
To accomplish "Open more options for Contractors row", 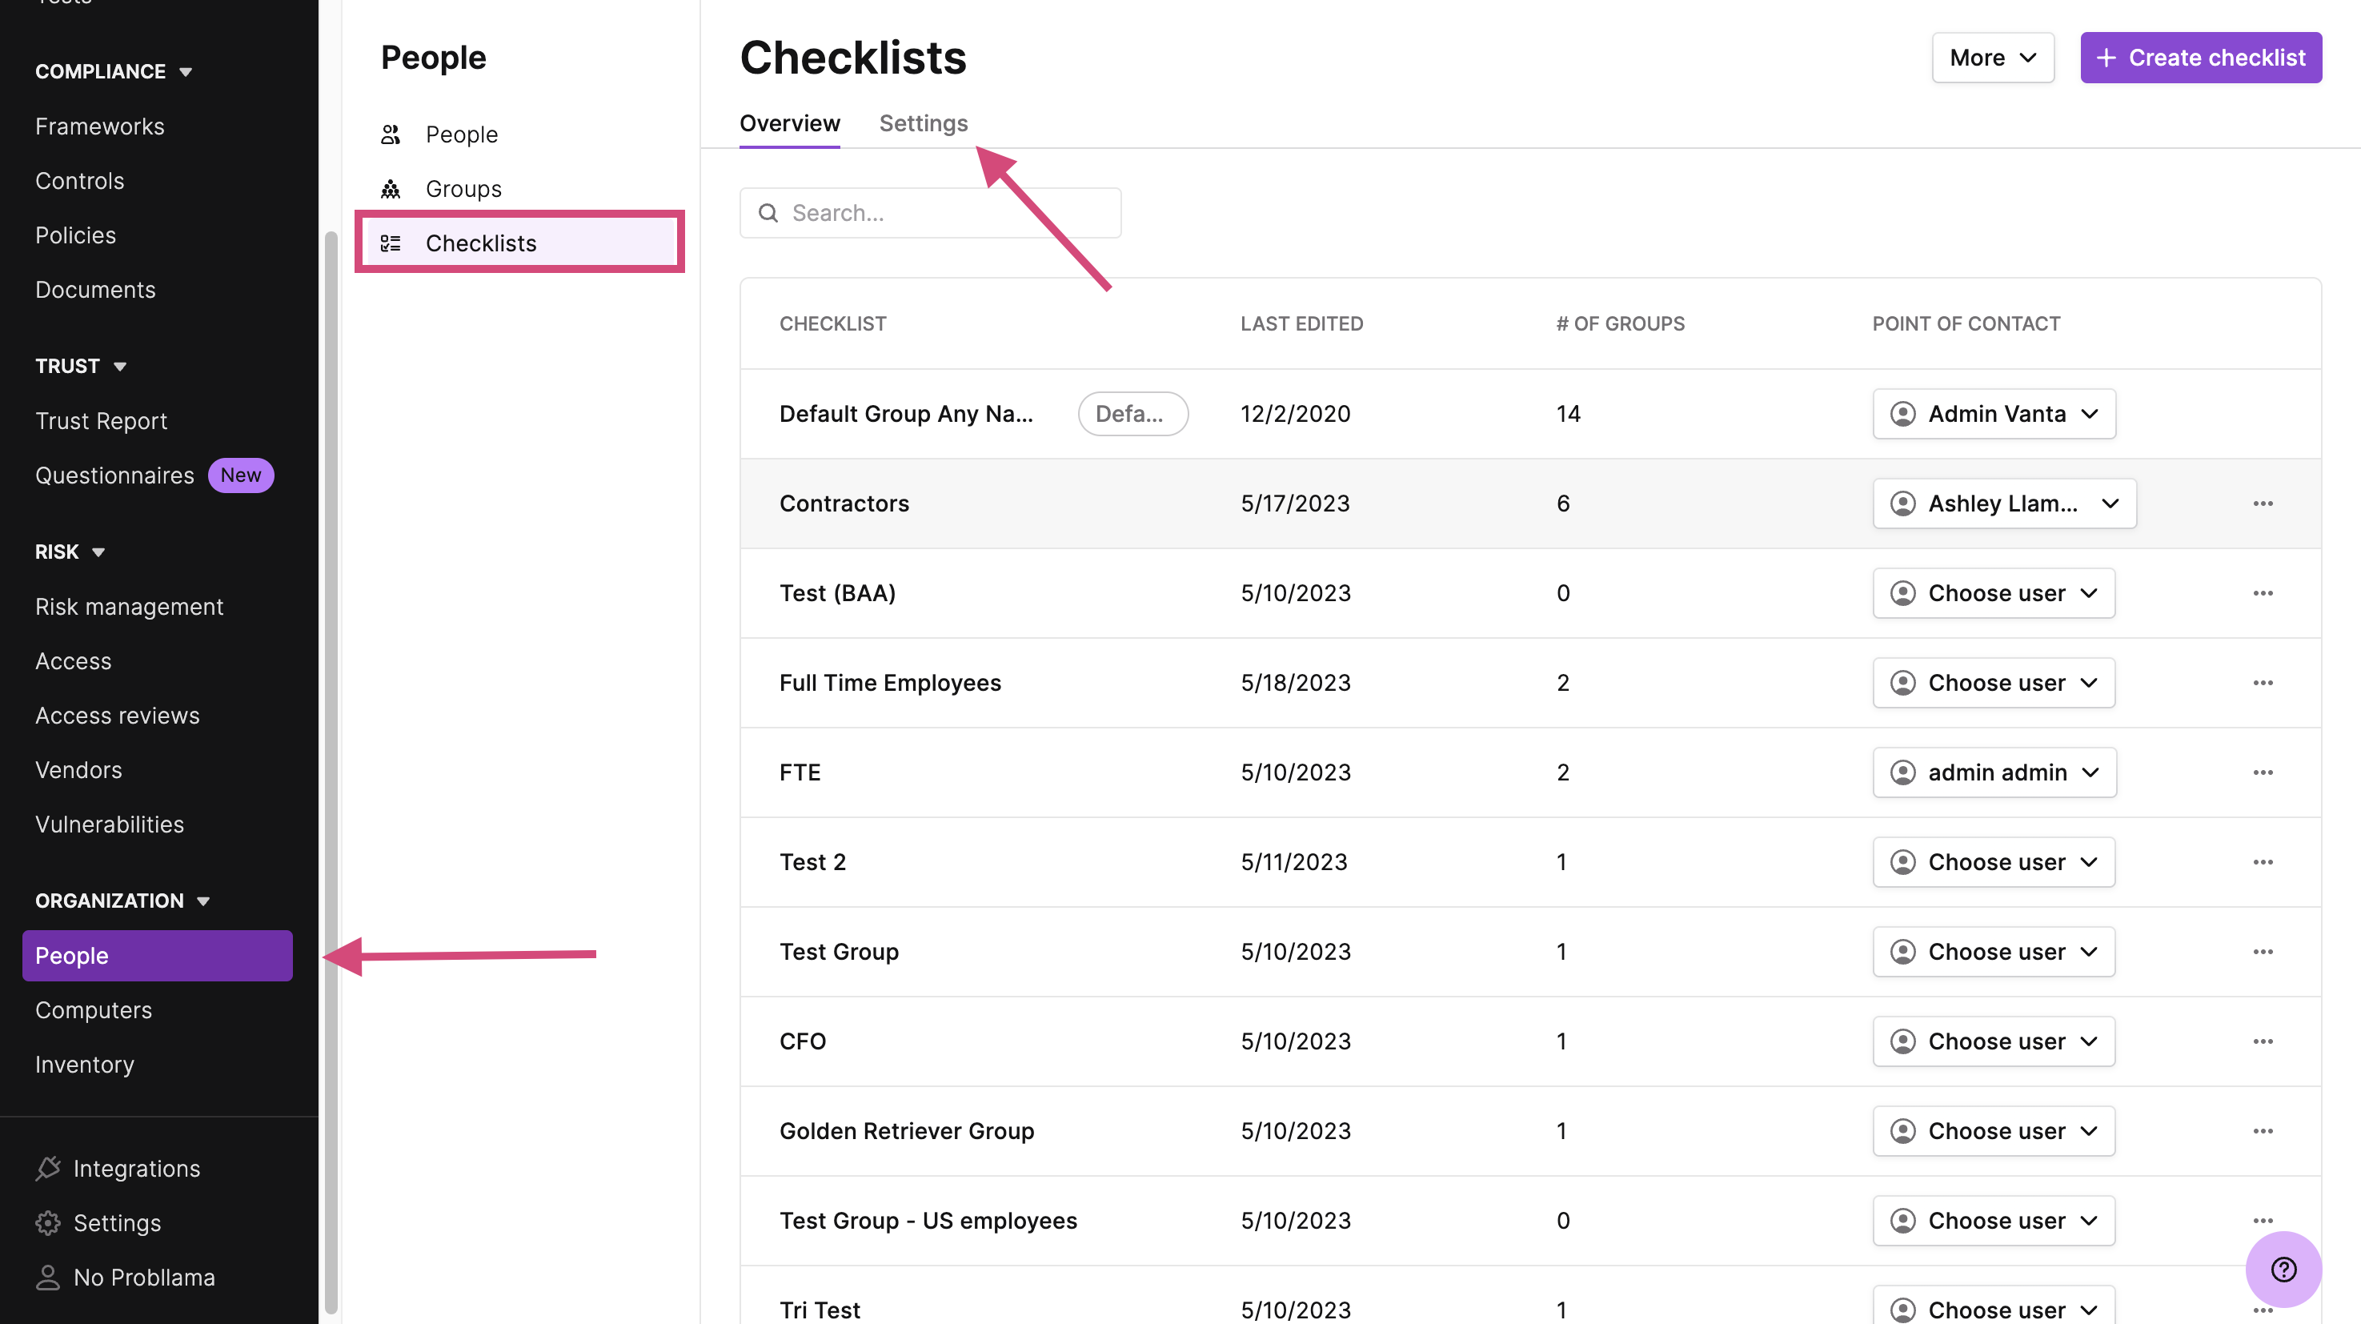I will [x=2263, y=504].
